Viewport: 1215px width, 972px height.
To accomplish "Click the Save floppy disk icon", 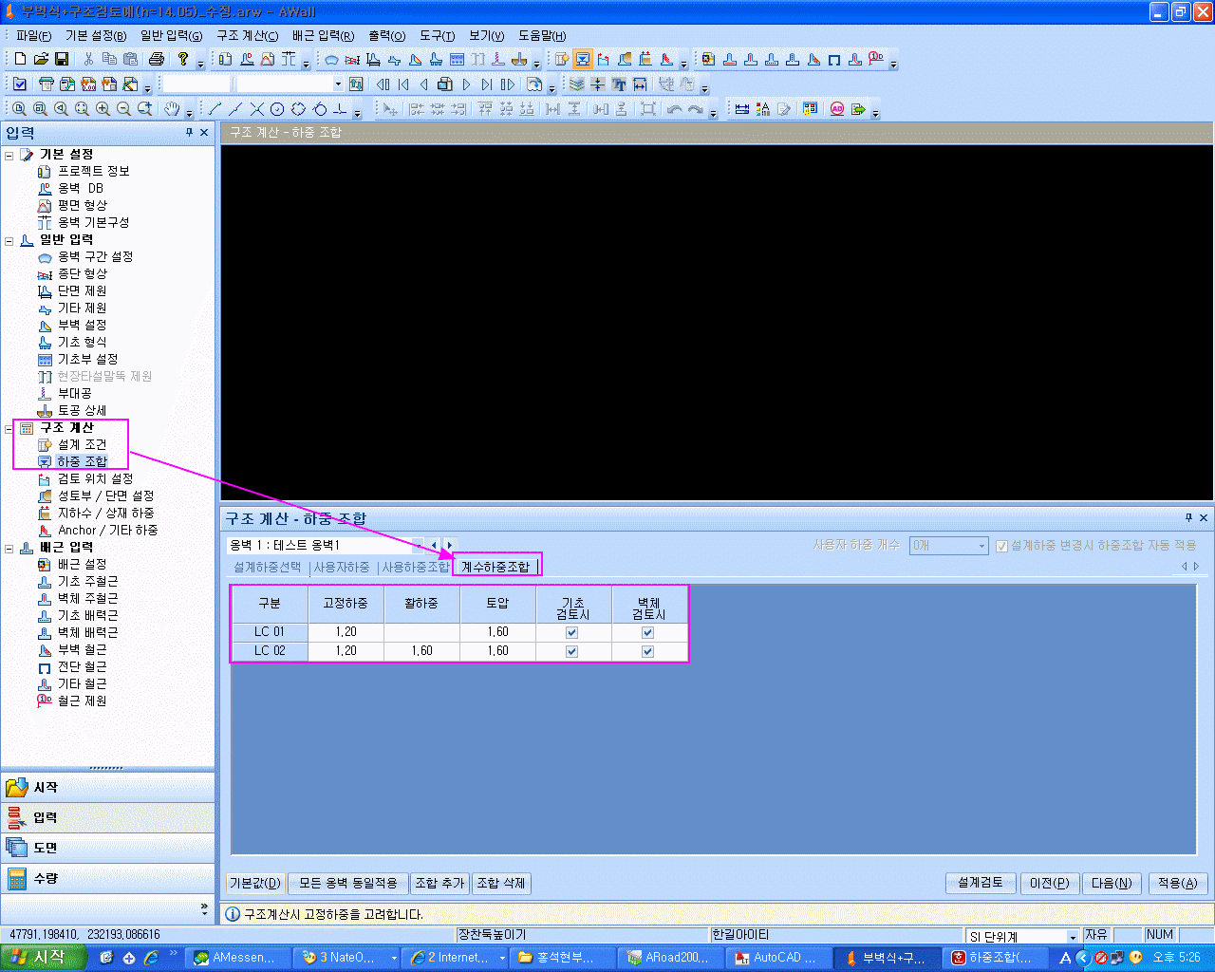I will (62, 59).
